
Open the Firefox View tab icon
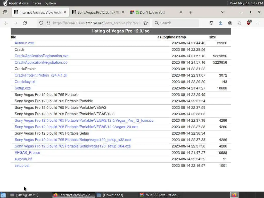coord(5,12)
